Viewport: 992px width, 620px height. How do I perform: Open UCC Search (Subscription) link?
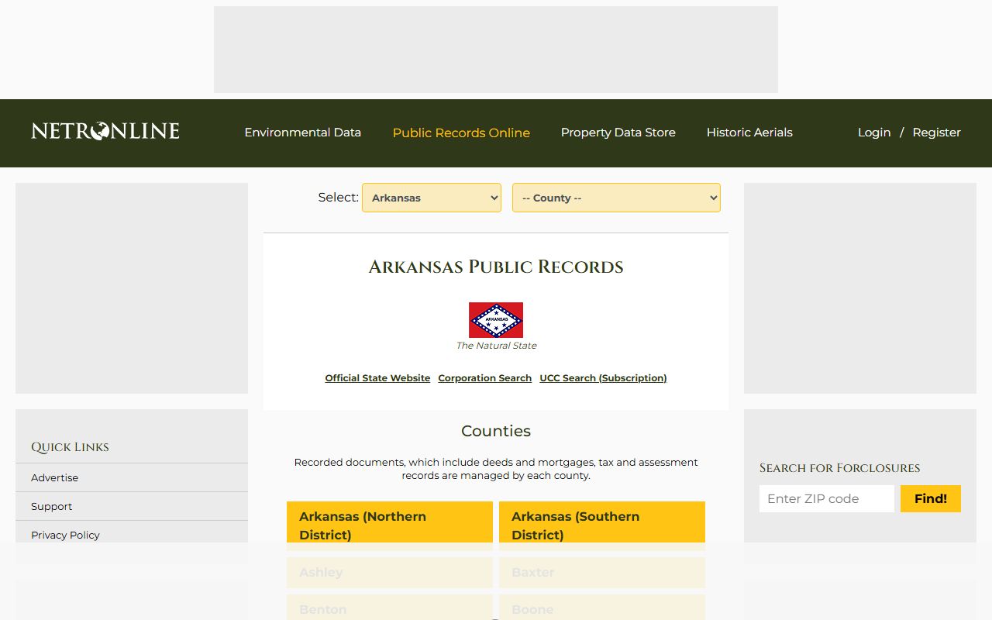coord(603,378)
